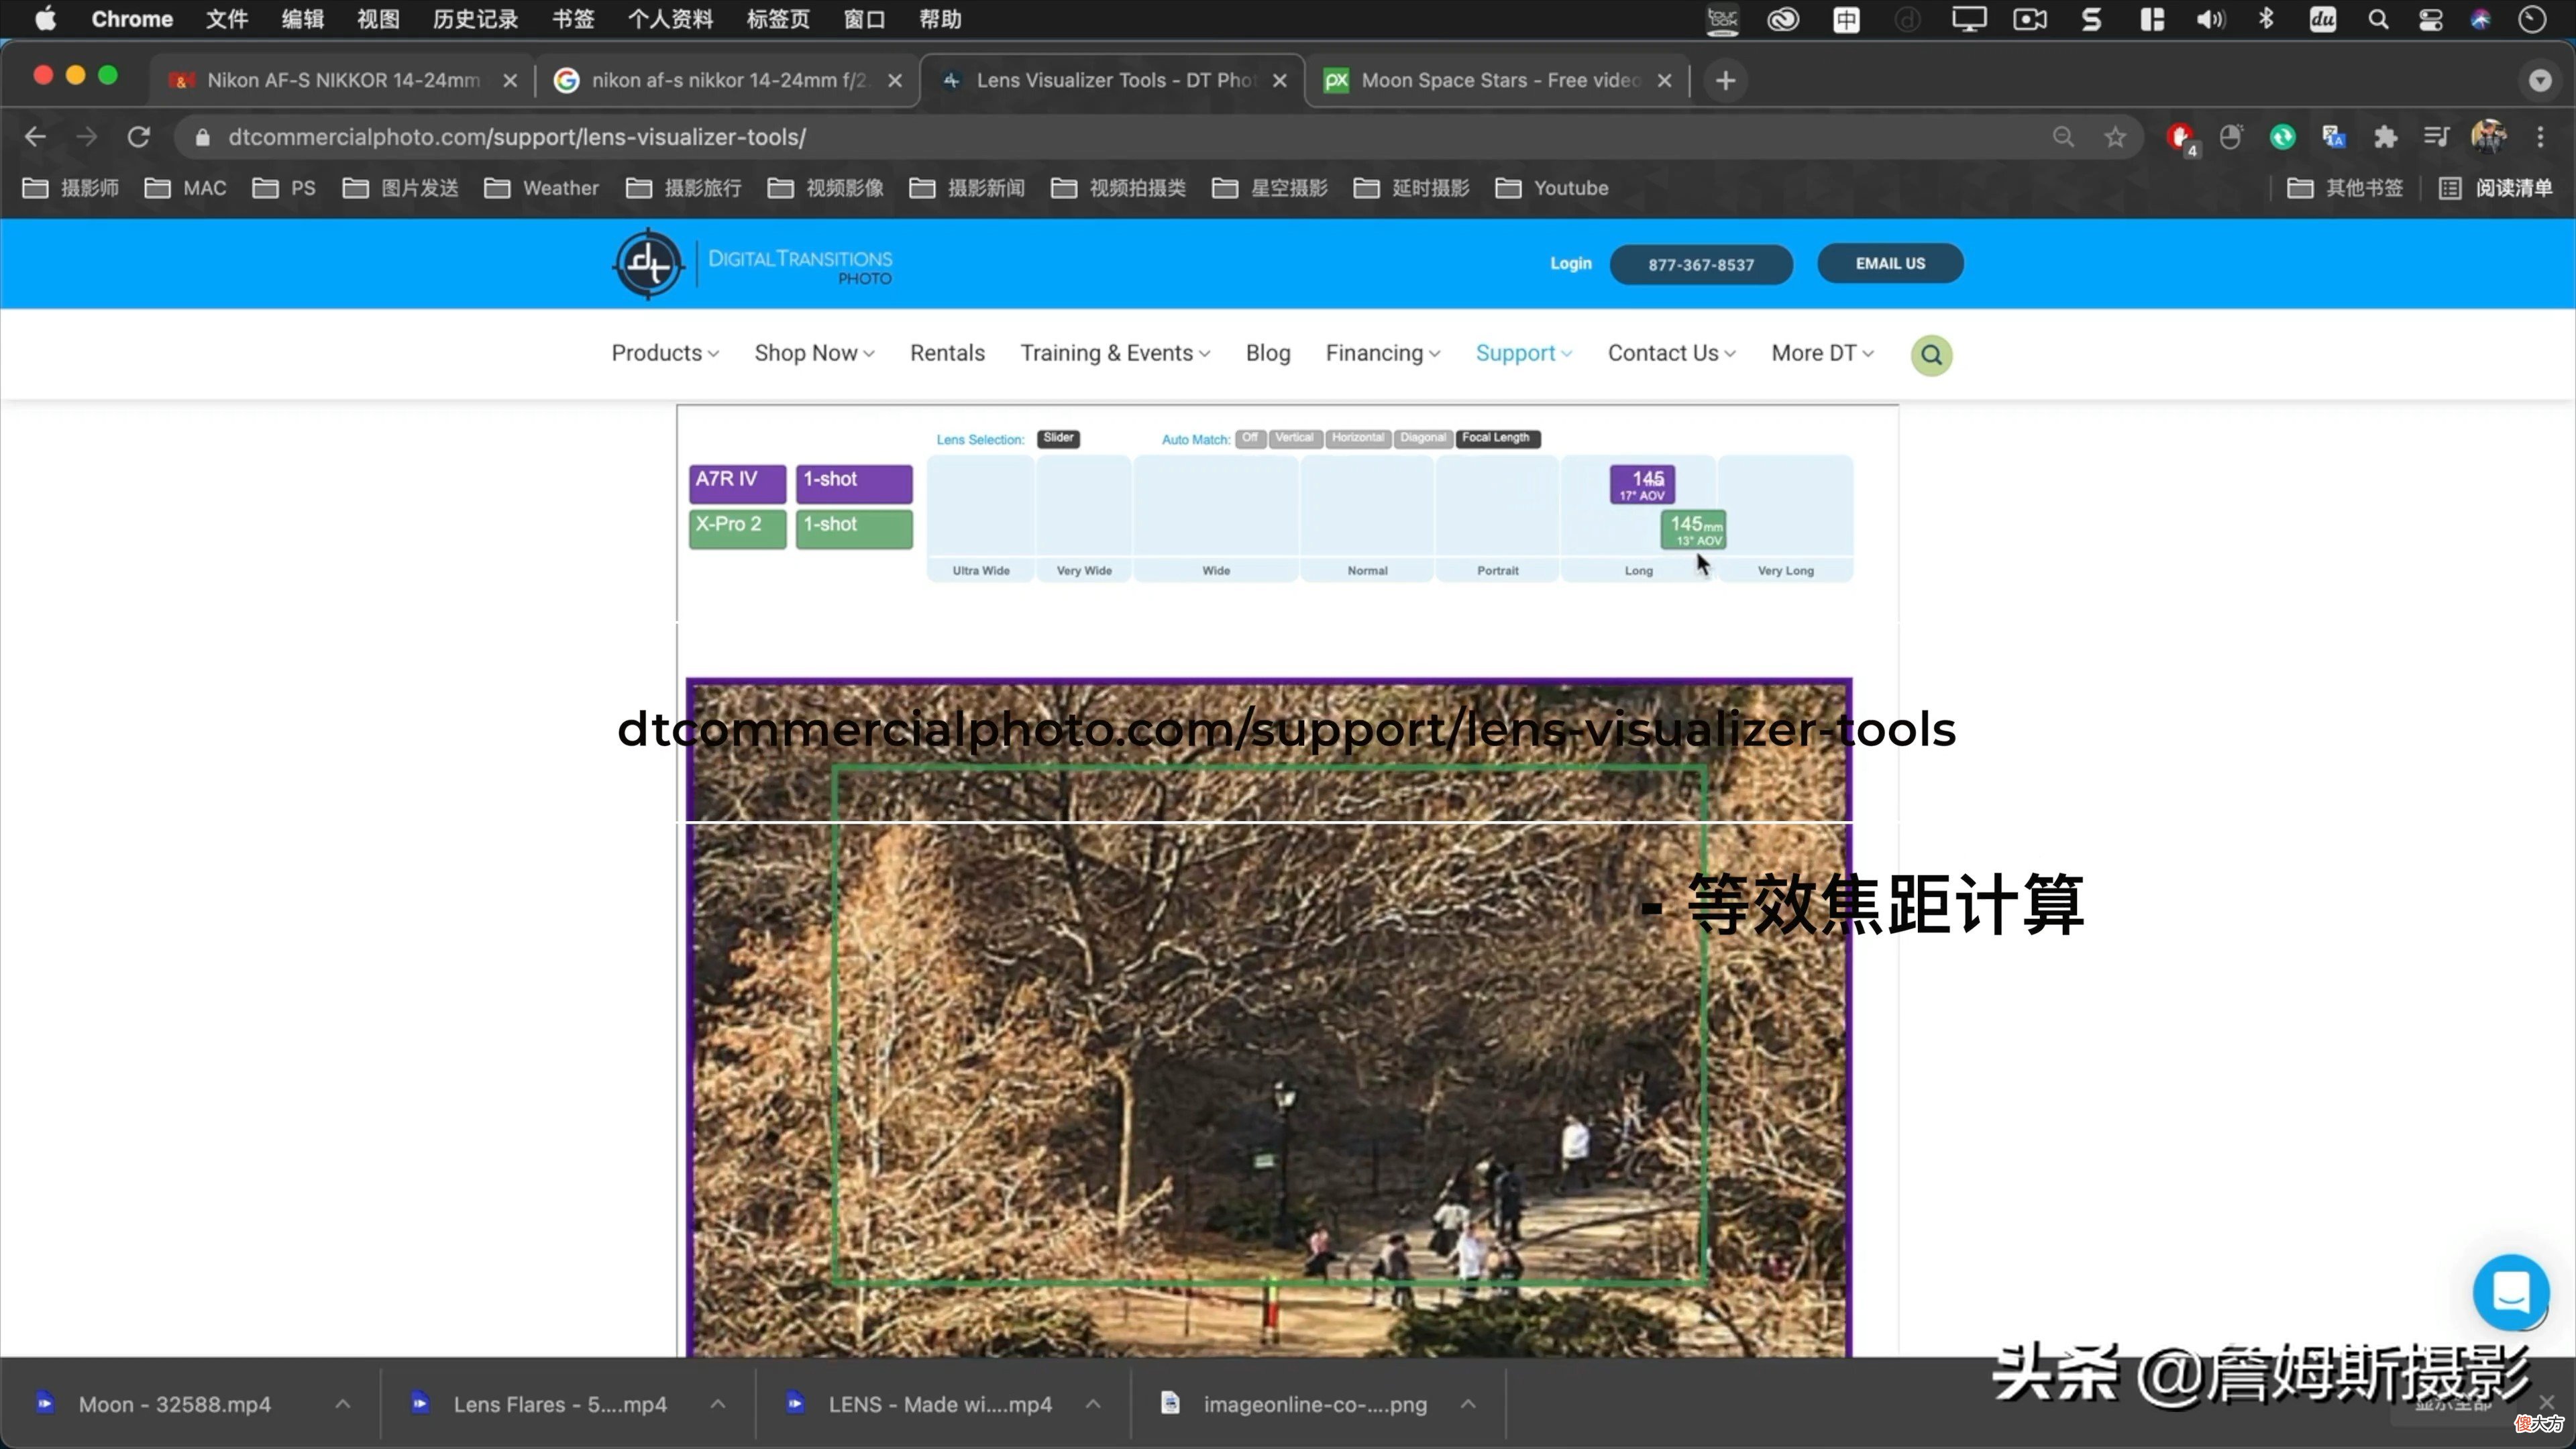Open the Chrome profile avatar
The height and width of the screenshot is (1449, 2576).
[x=2488, y=137]
